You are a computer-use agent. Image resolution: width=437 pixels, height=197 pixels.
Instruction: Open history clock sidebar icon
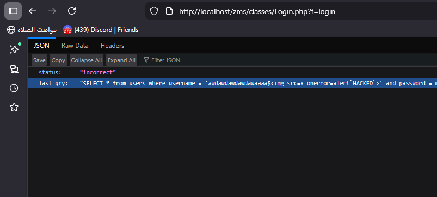coord(14,88)
